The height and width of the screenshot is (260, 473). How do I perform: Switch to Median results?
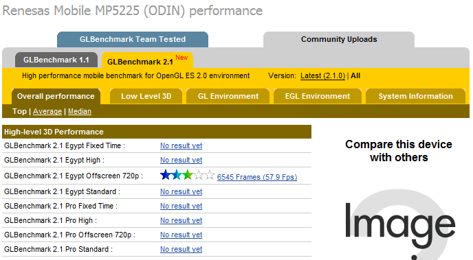coord(80,111)
